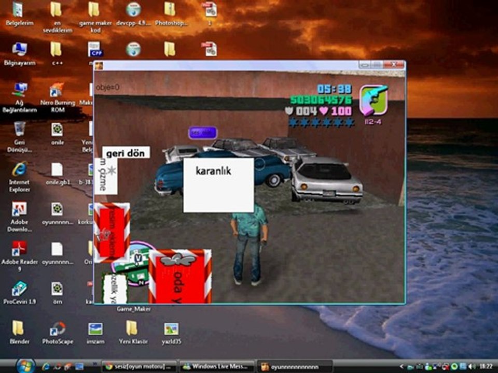Click the 'geri dön' button in game
498x373 pixels.
tap(126, 153)
